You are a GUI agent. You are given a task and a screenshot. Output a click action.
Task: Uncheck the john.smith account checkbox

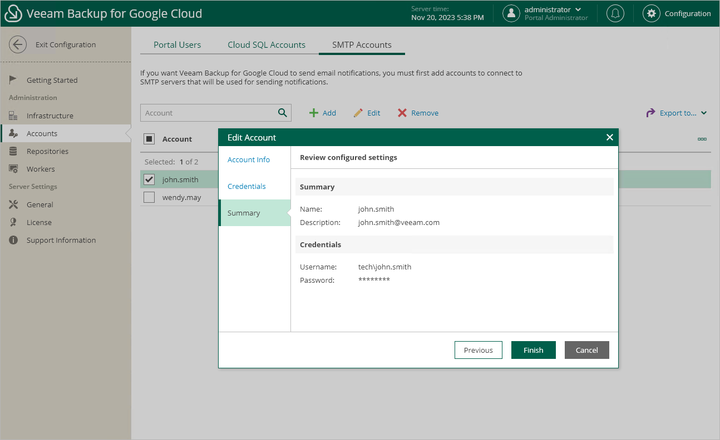pyautogui.click(x=149, y=179)
